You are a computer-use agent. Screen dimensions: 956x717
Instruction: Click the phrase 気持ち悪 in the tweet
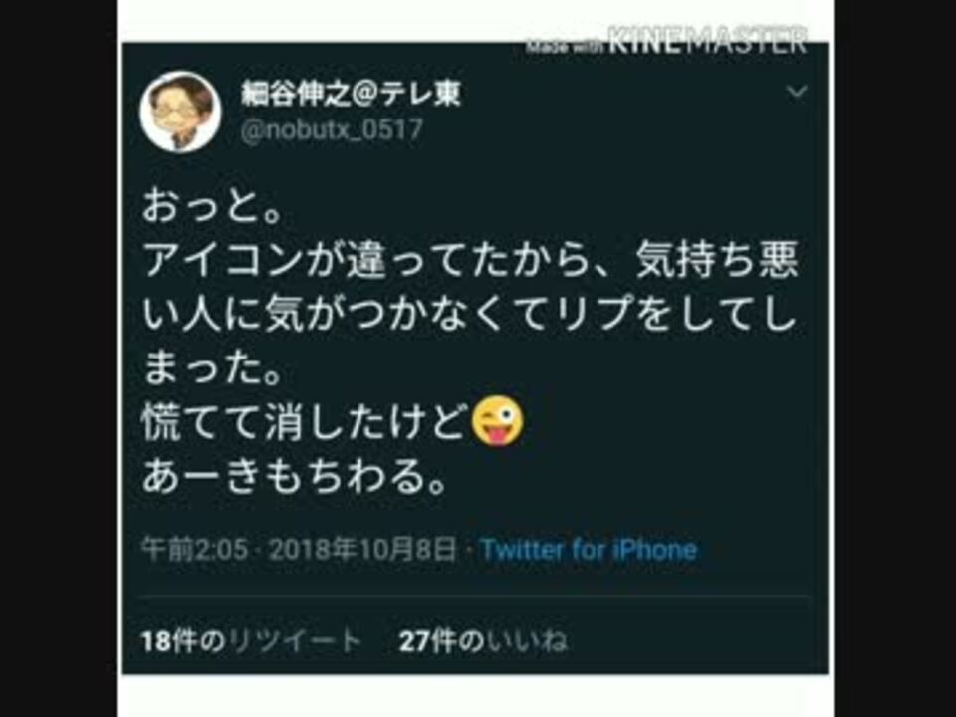(717, 261)
